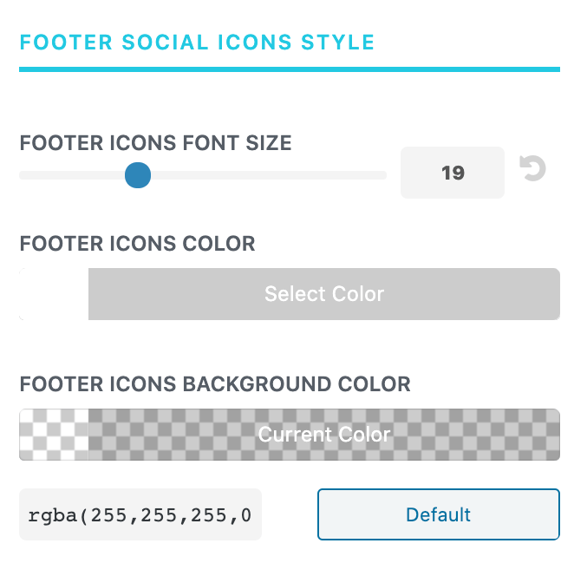Click the slider track left of the handle

tap(72, 175)
